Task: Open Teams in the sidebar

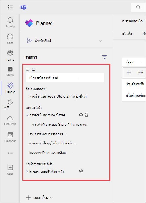Action: point(10,56)
